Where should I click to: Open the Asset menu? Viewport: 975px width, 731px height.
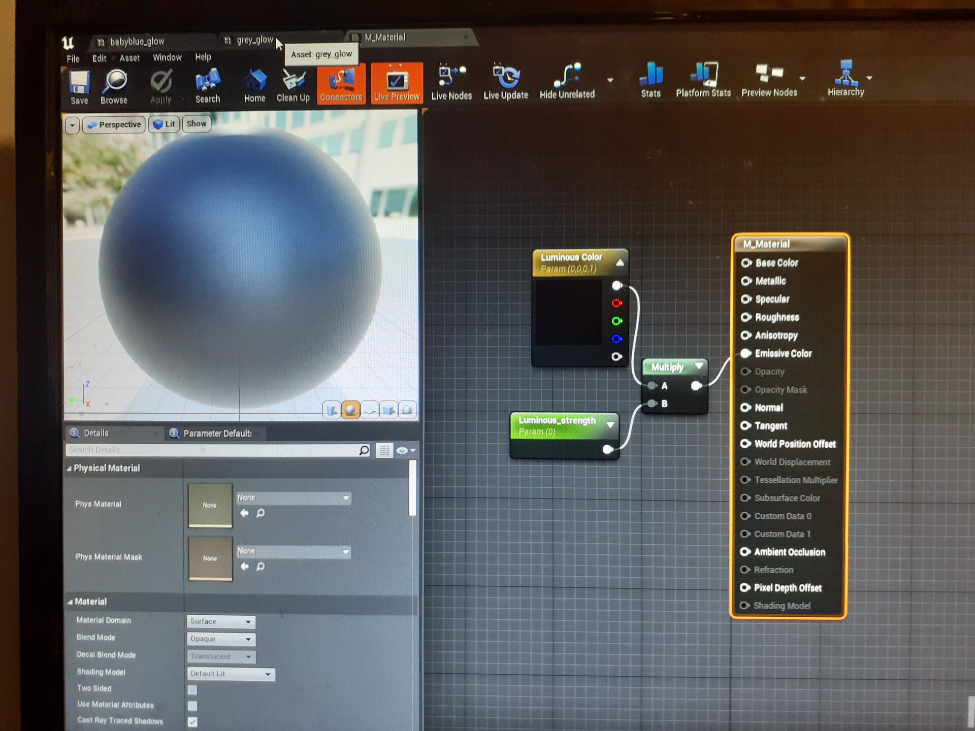(129, 57)
